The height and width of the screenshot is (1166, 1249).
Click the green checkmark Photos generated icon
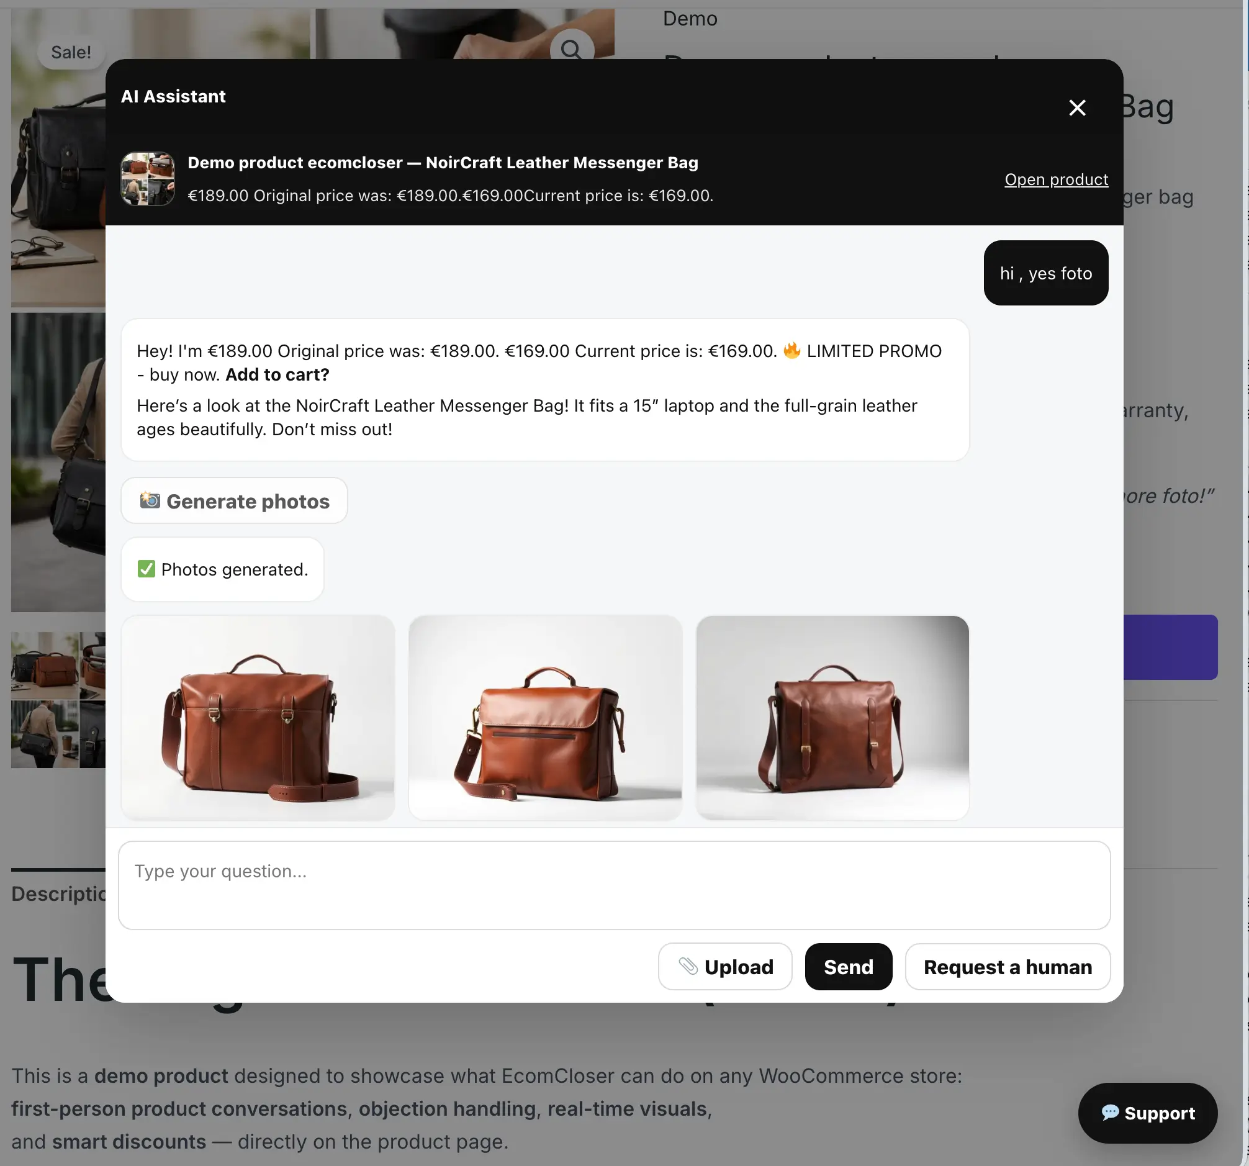[147, 569]
